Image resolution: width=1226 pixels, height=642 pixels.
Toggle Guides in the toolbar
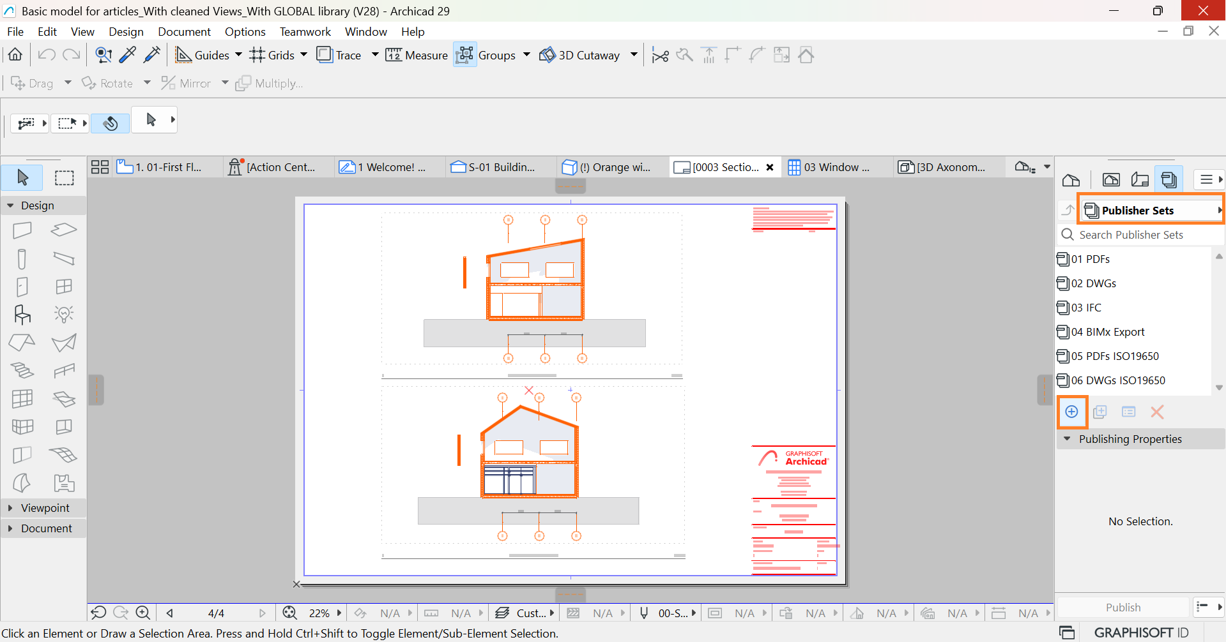pos(202,55)
